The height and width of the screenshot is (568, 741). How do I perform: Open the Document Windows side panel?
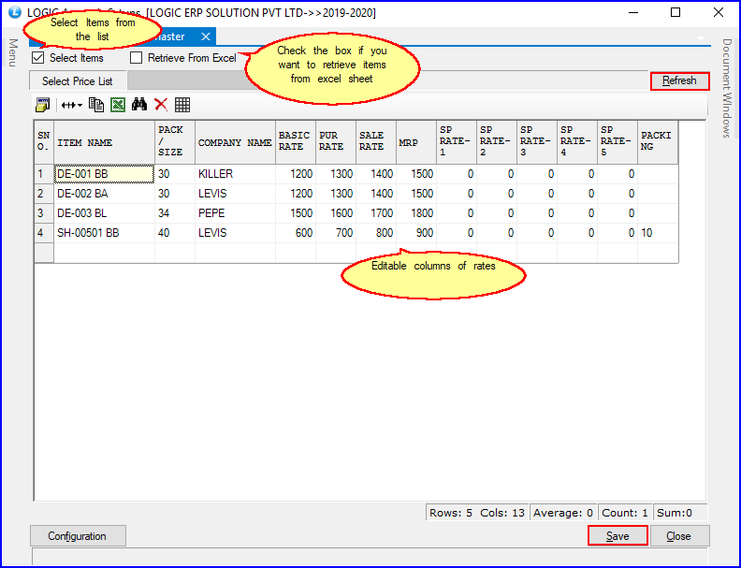click(726, 88)
